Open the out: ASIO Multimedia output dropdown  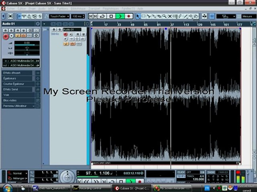click(21, 66)
